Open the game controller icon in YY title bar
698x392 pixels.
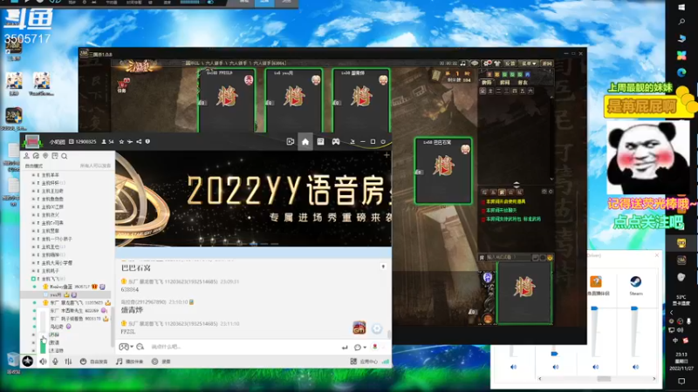point(336,142)
